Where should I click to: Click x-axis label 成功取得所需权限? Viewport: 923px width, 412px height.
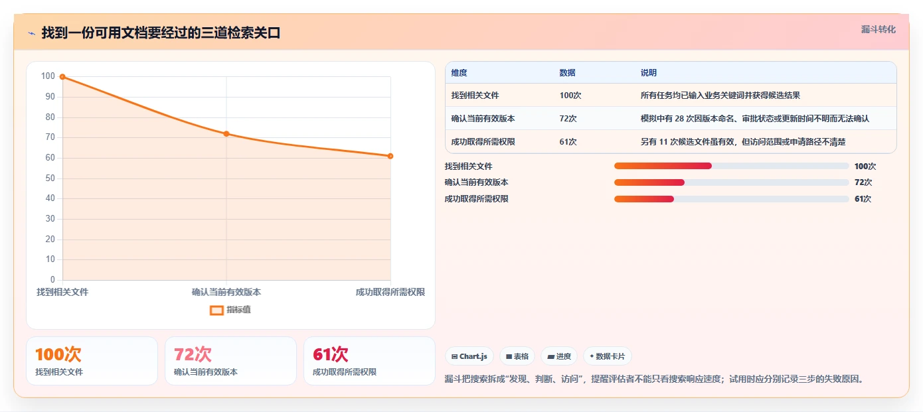390,293
